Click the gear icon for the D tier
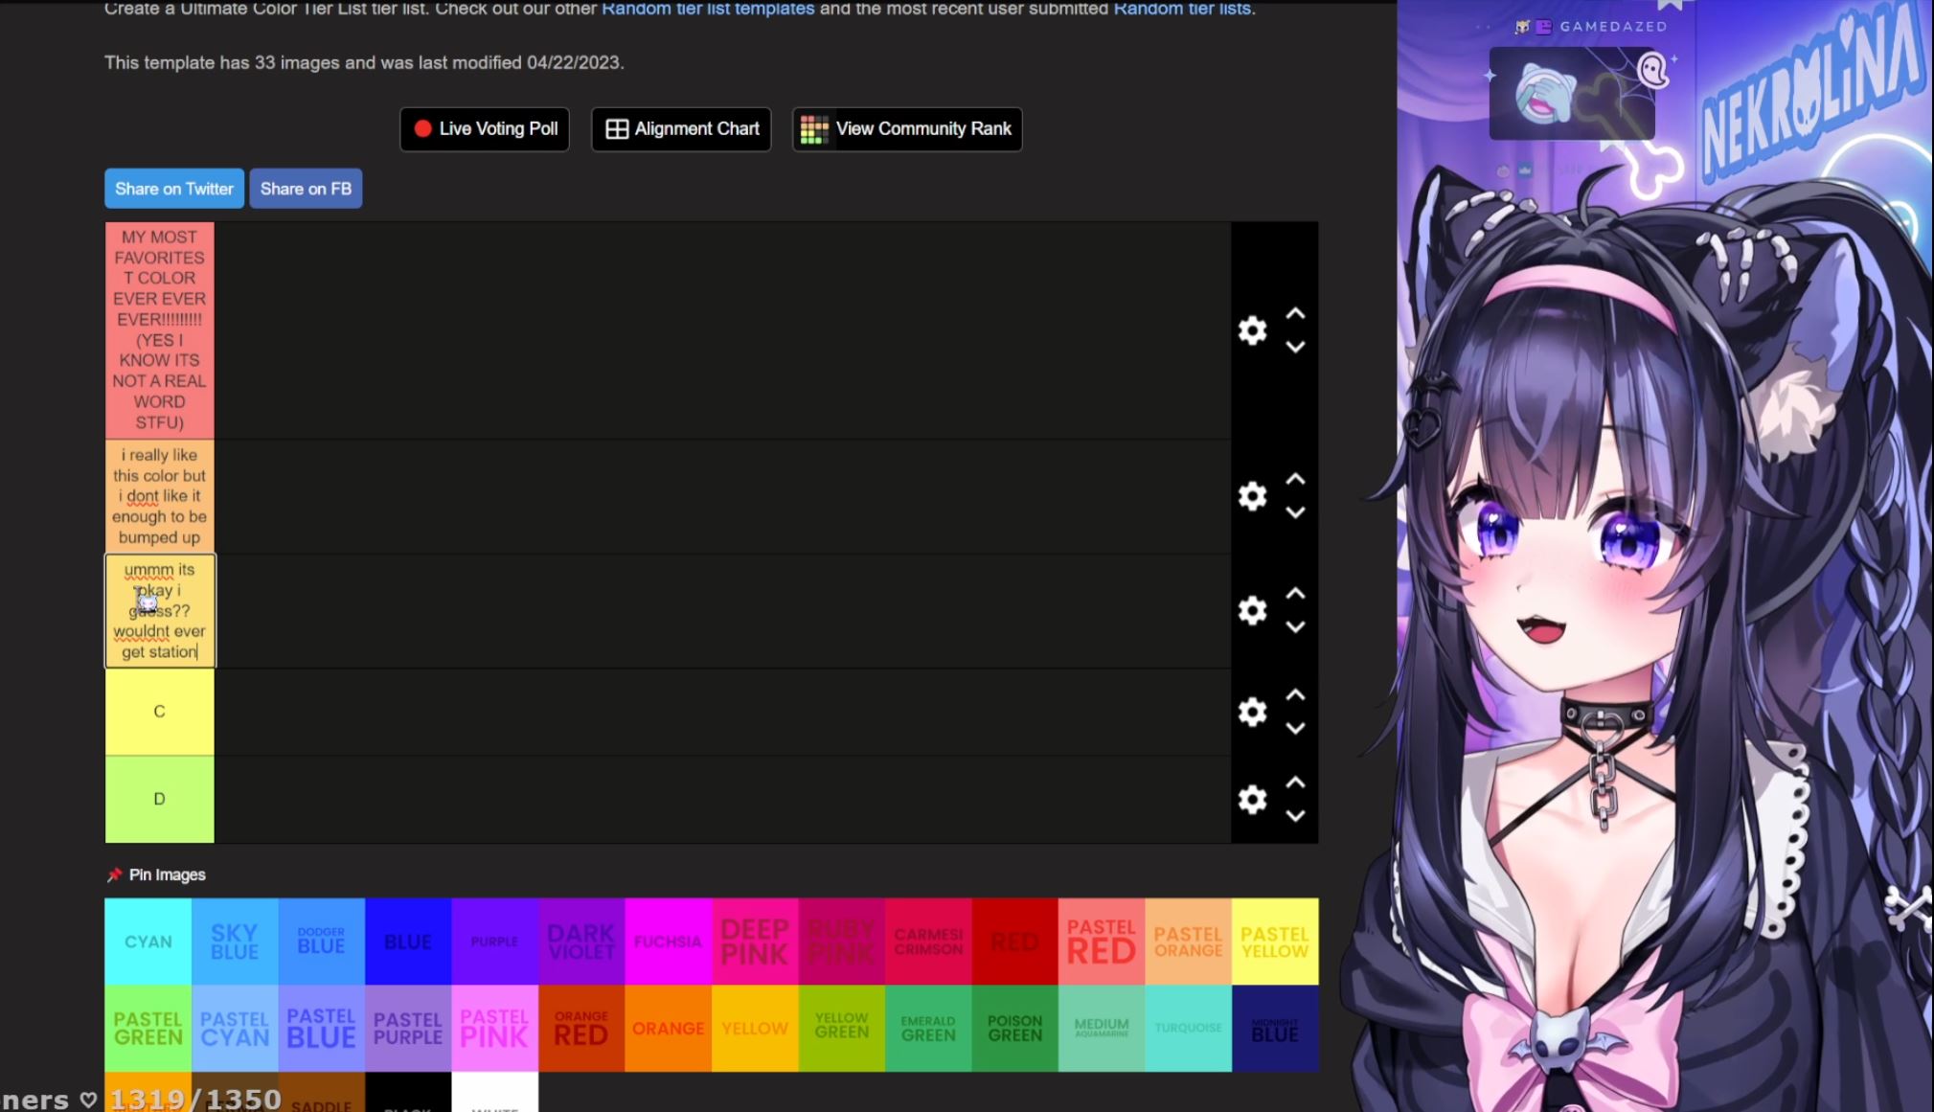Viewport: 1934px width, 1112px height. coord(1252,799)
